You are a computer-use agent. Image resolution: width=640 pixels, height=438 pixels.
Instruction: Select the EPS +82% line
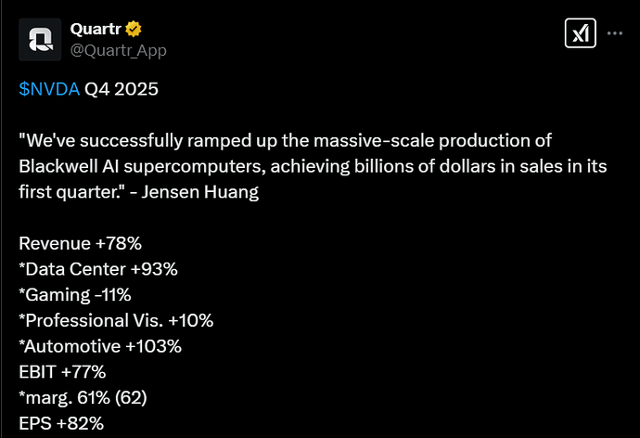(x=61, y=423)
